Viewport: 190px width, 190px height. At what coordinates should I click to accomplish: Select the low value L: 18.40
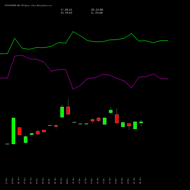coord(97,13)
